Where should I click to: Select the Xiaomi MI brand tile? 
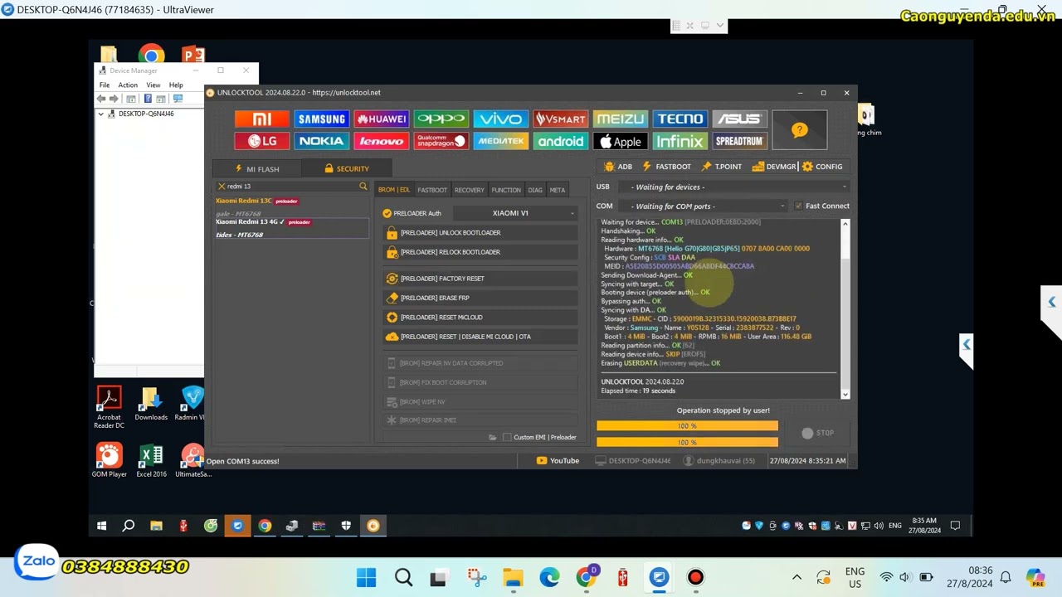262,119
